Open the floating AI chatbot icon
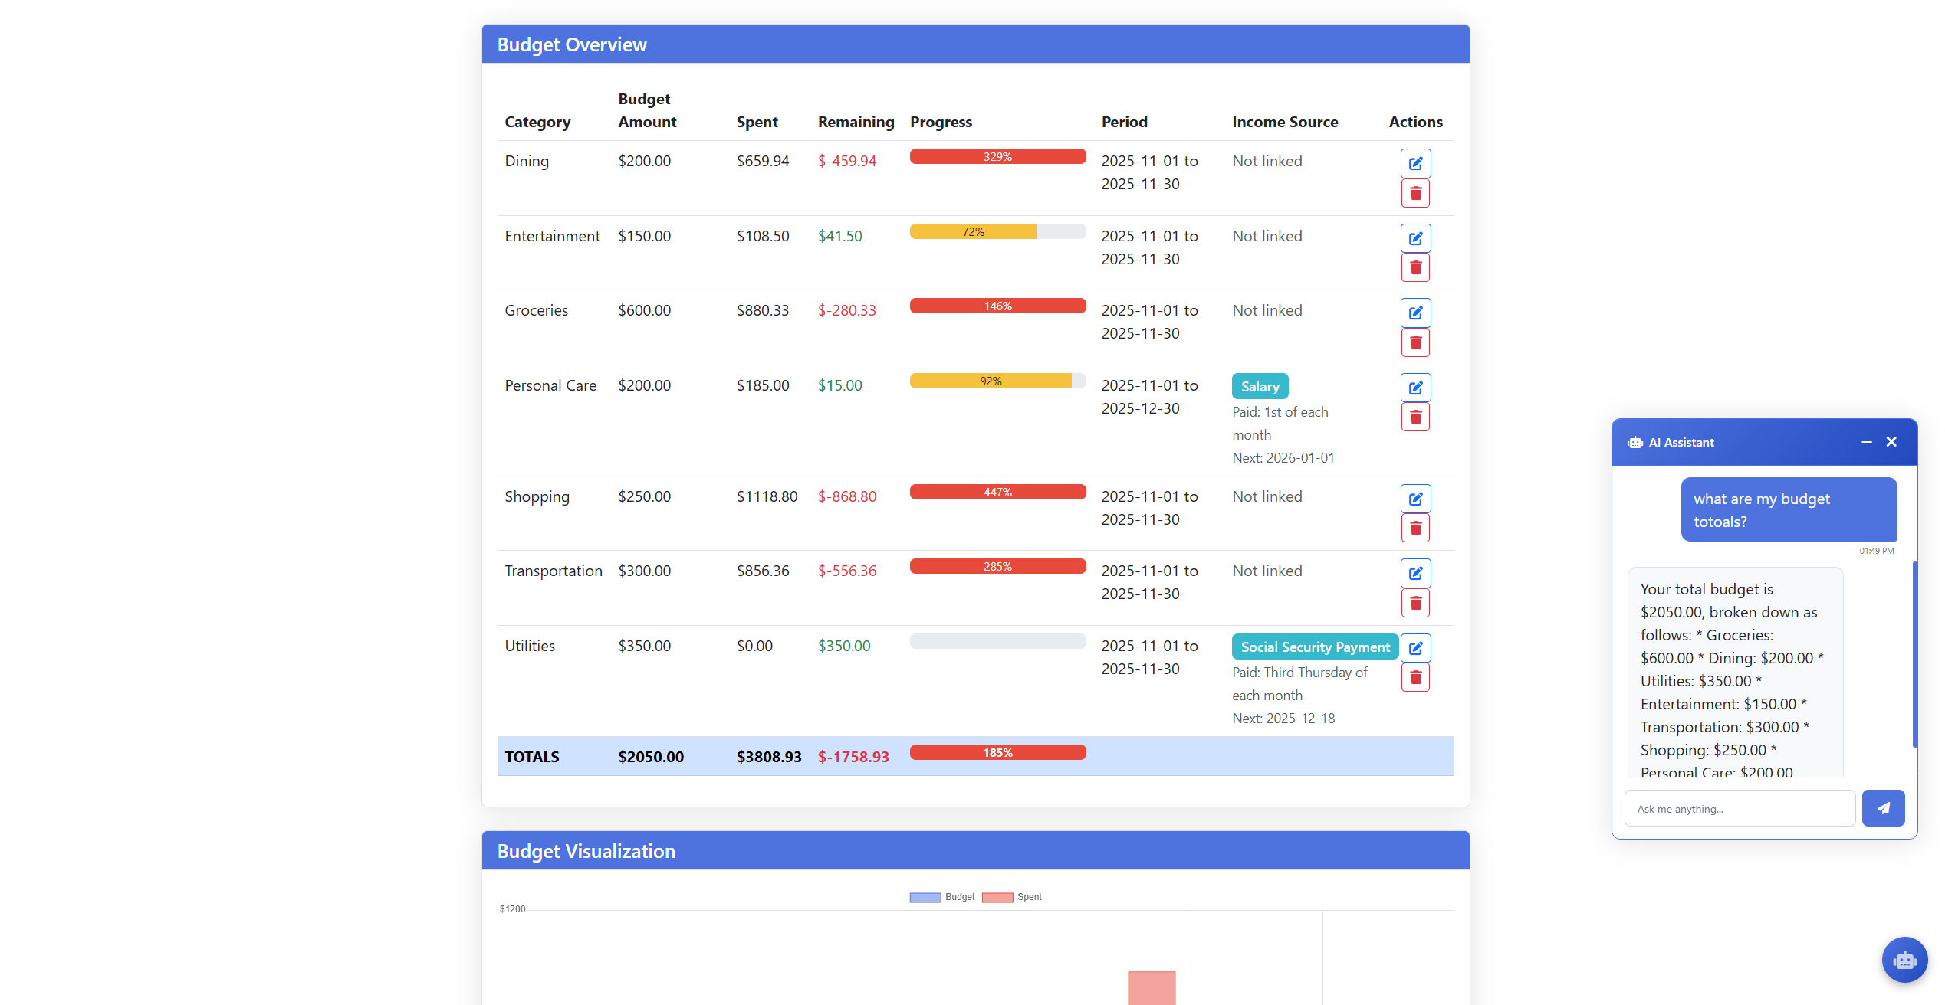1945x1005 pixels. [x=1904, y=959]
